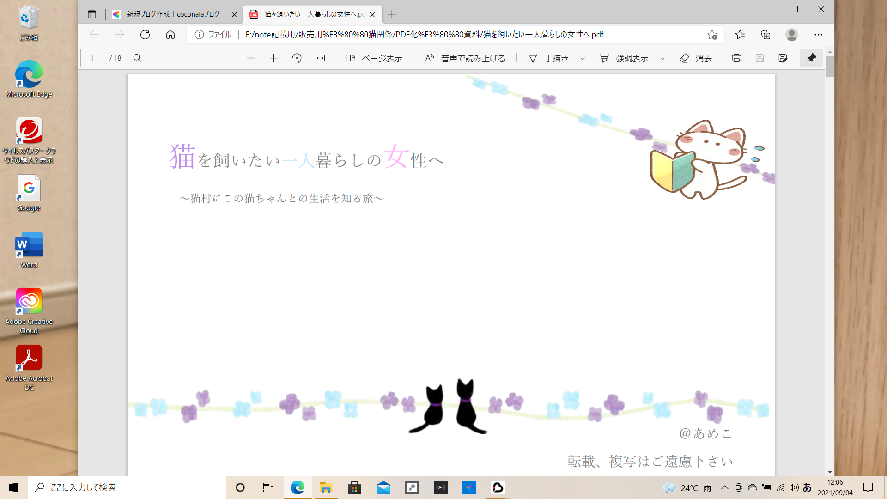Open a new browser tab
This screenshot has width=887, height=499.
coord(392,14)
